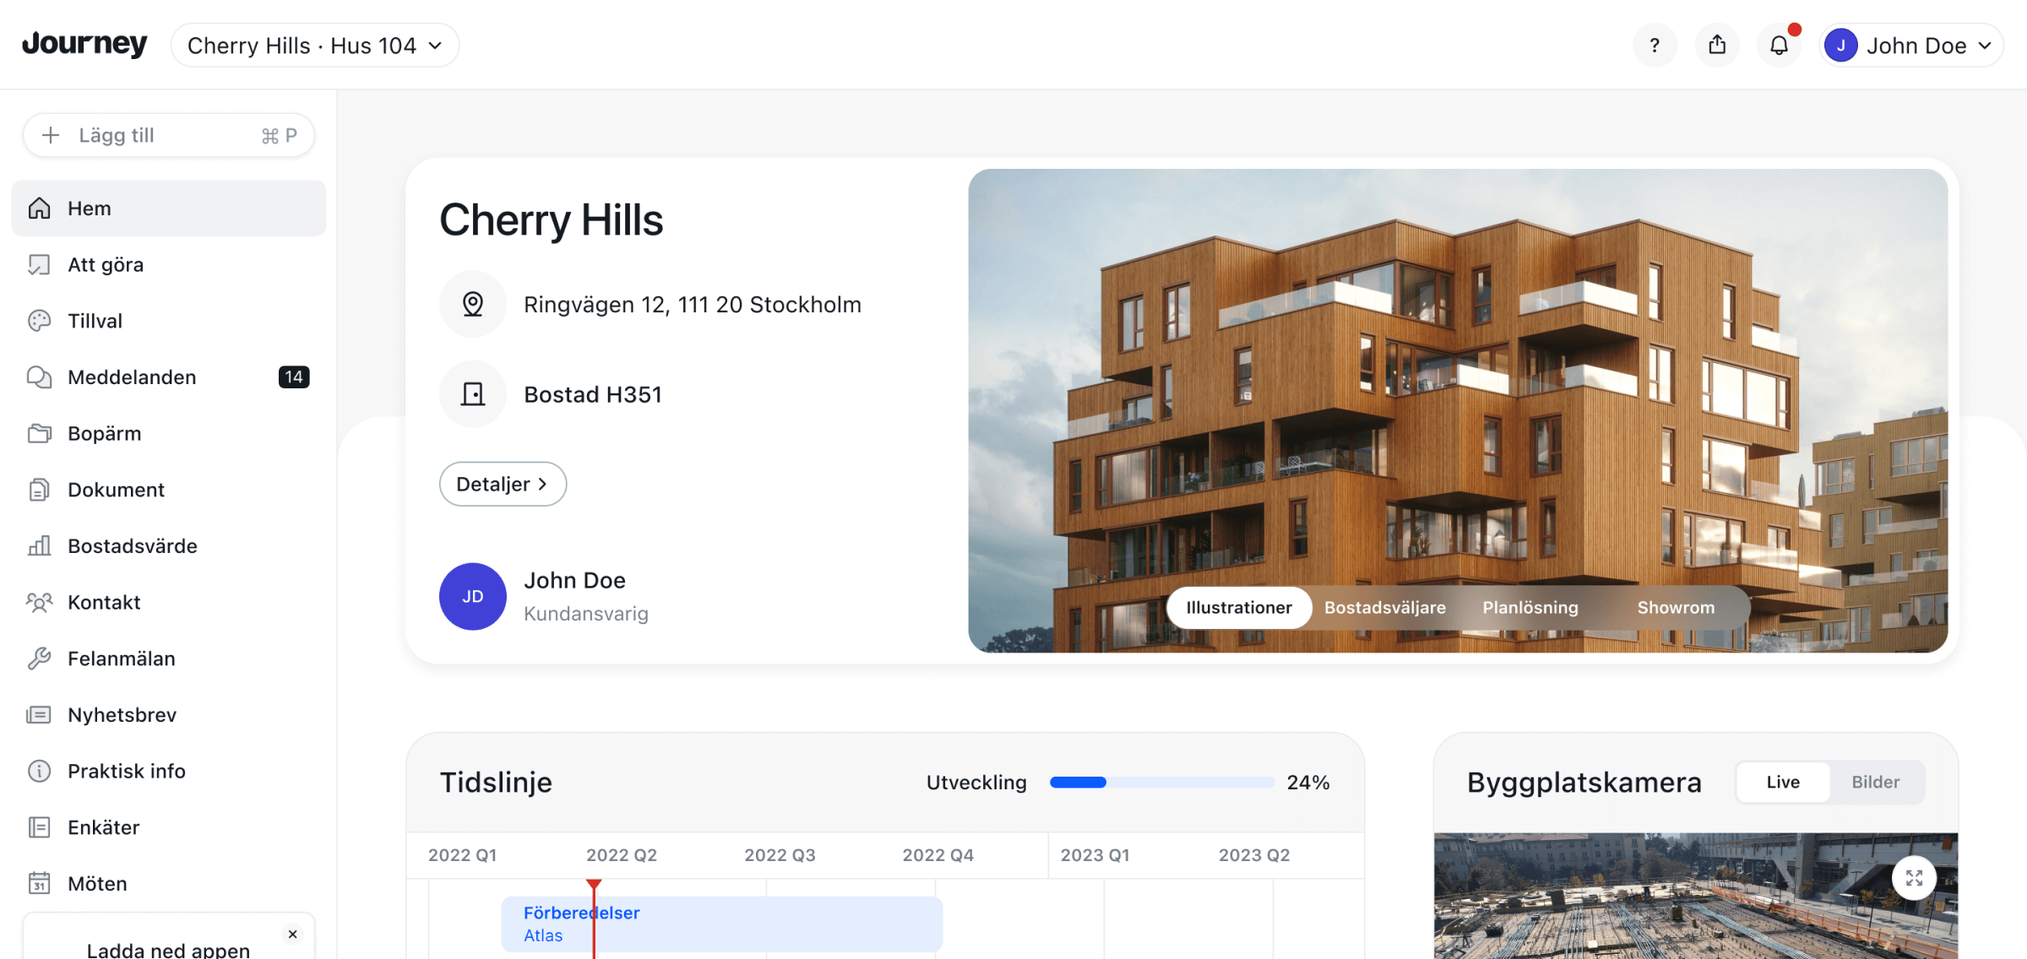Click the address location pin icon
The image size is (2027, 959).
point(473,304)
